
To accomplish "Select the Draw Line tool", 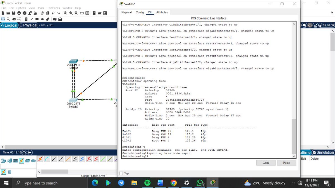I will pyautogui.click(x=32, y=19).
